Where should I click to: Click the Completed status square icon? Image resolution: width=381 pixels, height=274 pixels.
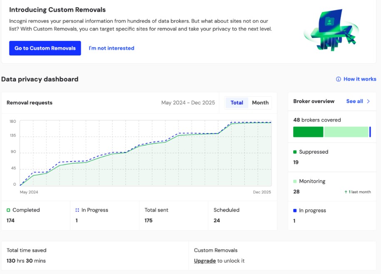10,210
